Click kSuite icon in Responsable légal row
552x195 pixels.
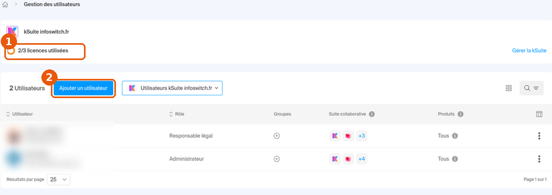335,136
